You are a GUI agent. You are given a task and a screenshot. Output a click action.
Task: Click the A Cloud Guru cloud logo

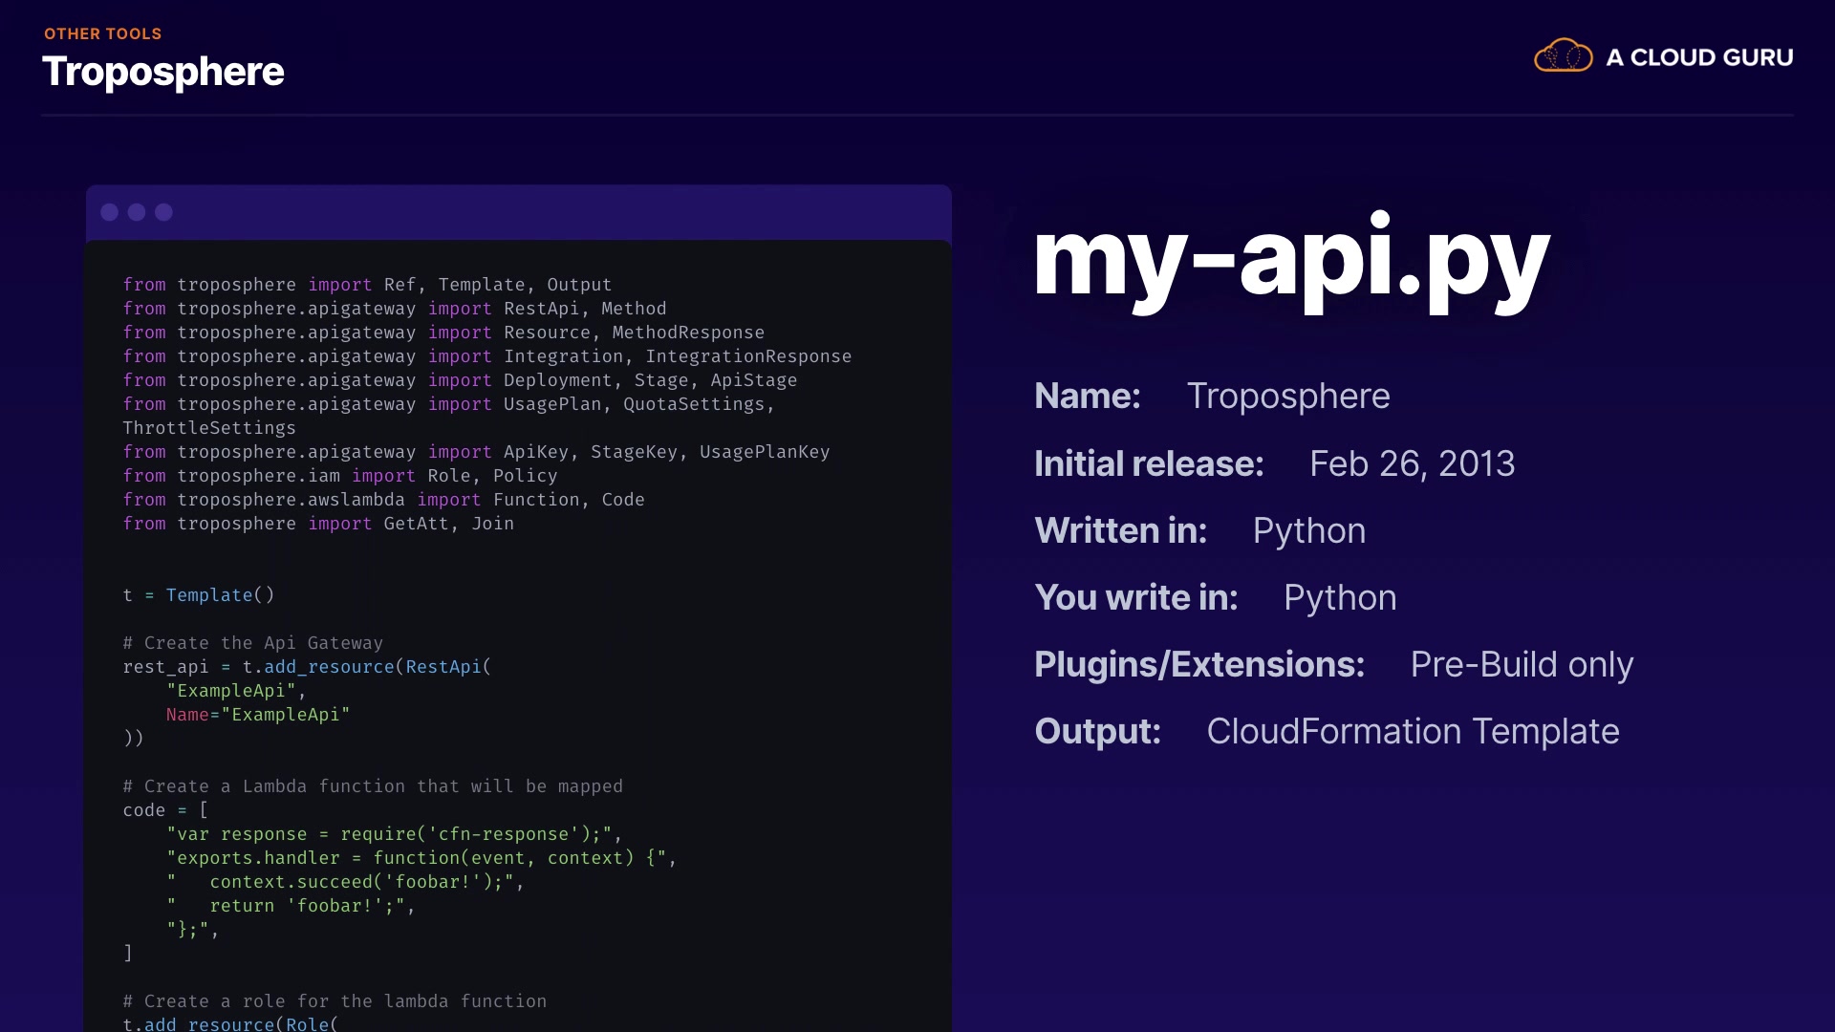[1563, 56]
